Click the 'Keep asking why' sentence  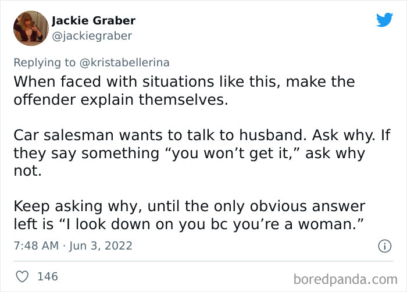point(189,206)
